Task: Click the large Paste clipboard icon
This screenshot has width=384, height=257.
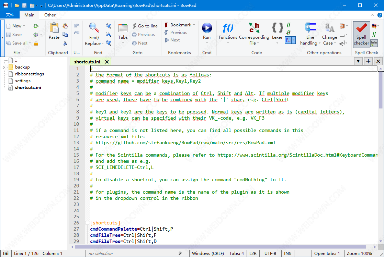Action: tap(54, 28)
